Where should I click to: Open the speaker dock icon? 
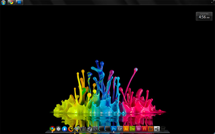tap(89, 129)
